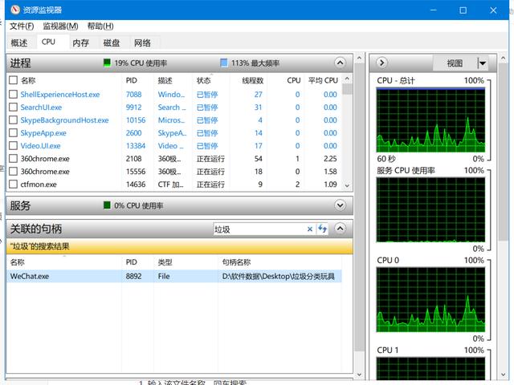Click the 视图 button above the graphs
Screen dimensions: 514x385
click(455, 63)
